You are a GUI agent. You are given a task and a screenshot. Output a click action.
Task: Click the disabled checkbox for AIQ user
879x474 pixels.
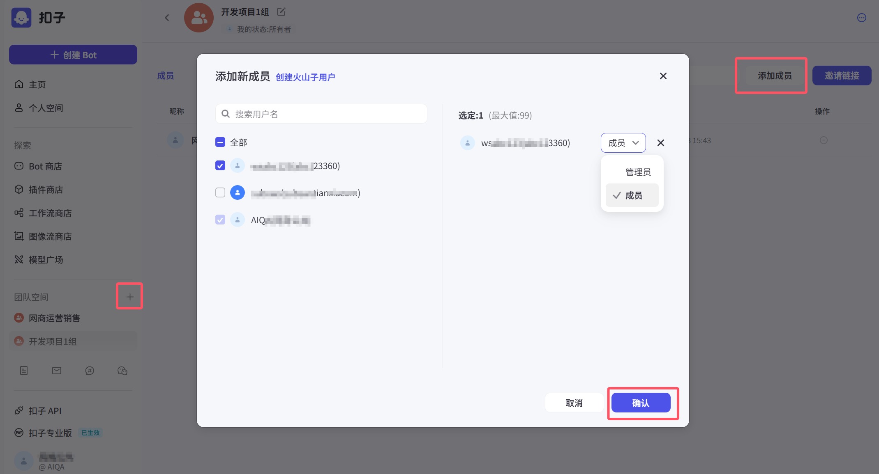tap(220, 220)
